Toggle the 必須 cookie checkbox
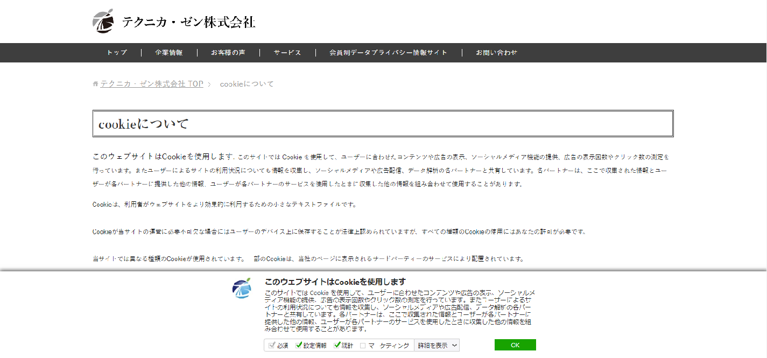This screenshot has height=358, width=767. tap(272, 345)
